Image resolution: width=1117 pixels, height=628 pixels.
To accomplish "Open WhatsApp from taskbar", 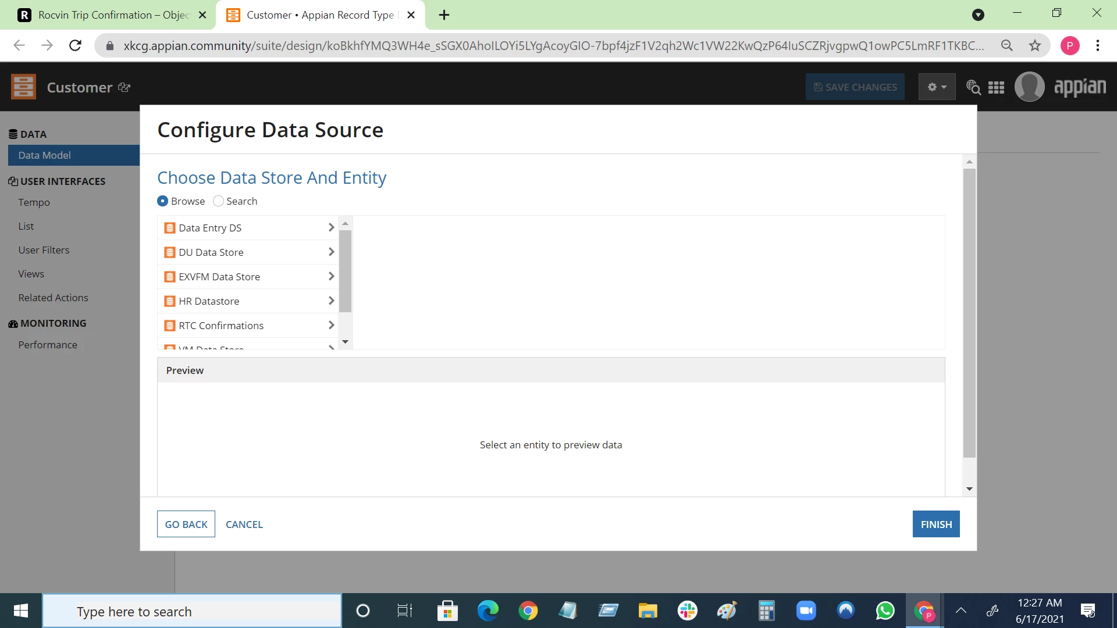I will point(885,611).
